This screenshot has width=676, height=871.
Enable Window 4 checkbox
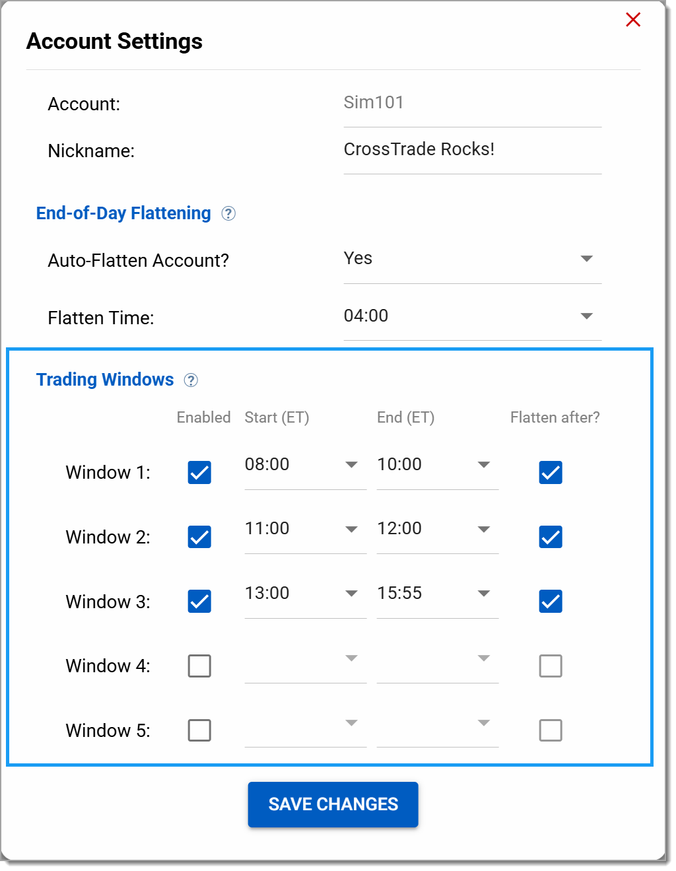[x=199, y=666]
